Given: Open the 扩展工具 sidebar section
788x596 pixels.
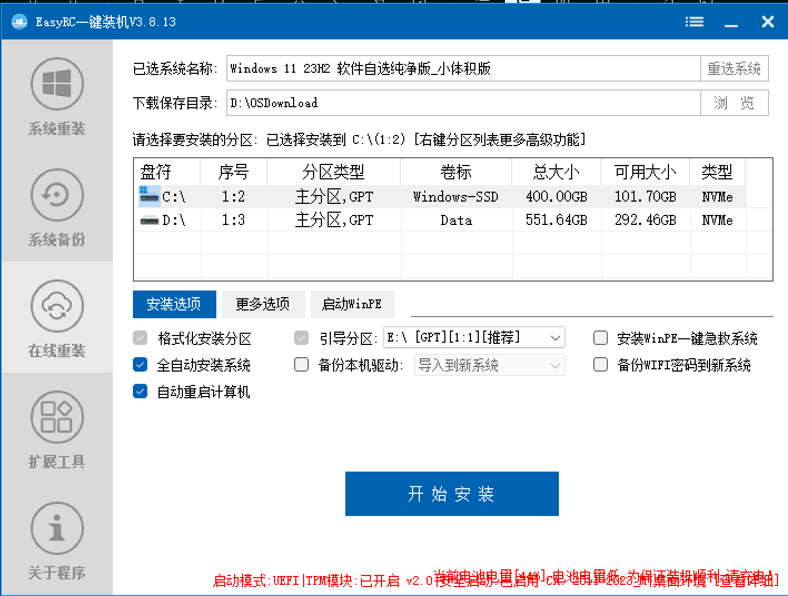Looking at the screenshot, I should 57,429.
